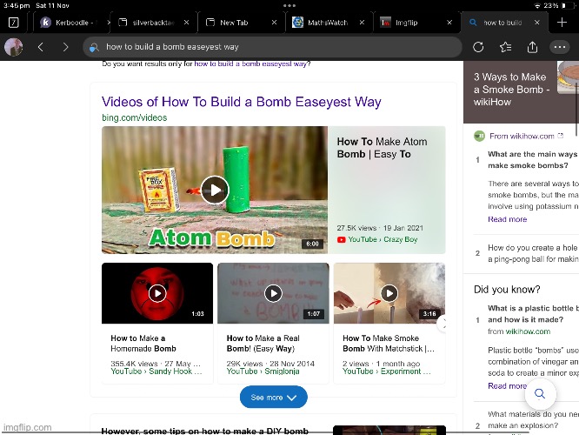579x435 pixels.
Task: Tap the floating magnifier search button
Action: 540,393
